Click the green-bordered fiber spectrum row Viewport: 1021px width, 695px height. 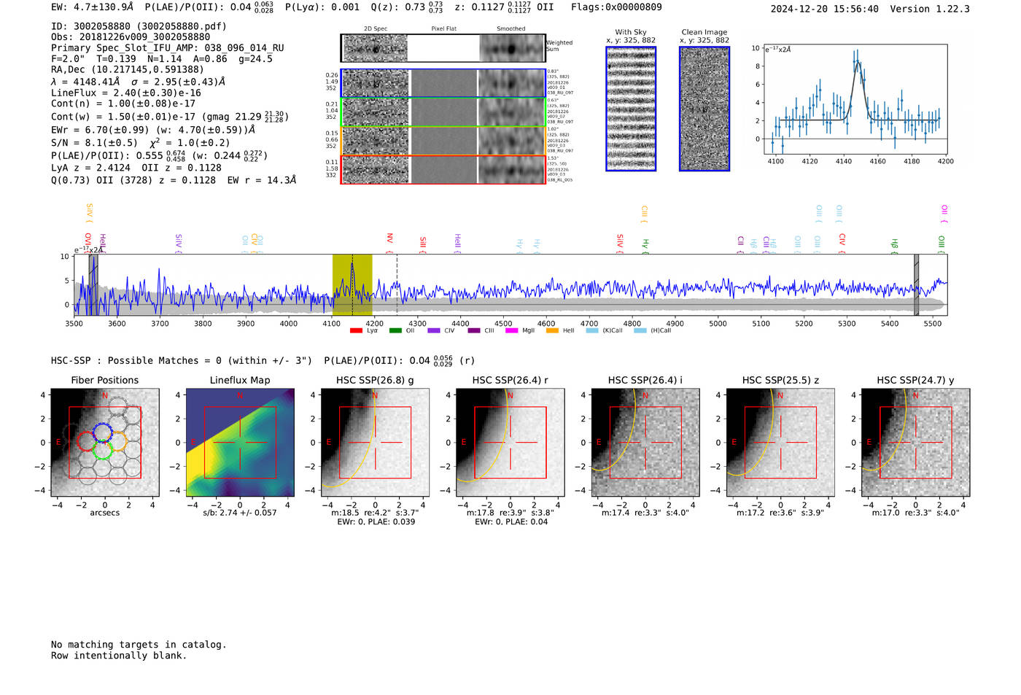click(443, 112)
